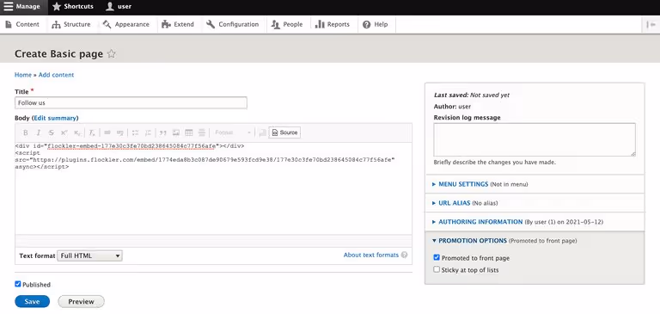Click the Edit summary link

(x=55, y=118)
